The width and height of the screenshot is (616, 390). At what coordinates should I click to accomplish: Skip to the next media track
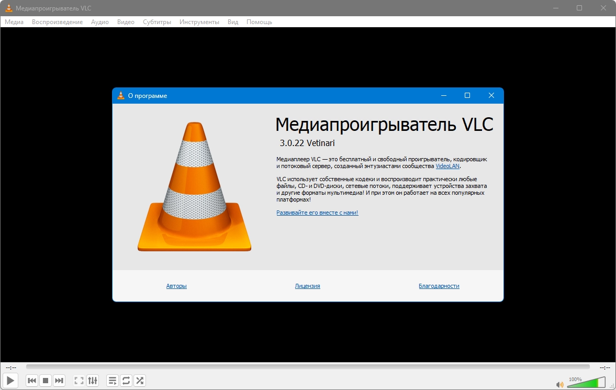point(59,381)
